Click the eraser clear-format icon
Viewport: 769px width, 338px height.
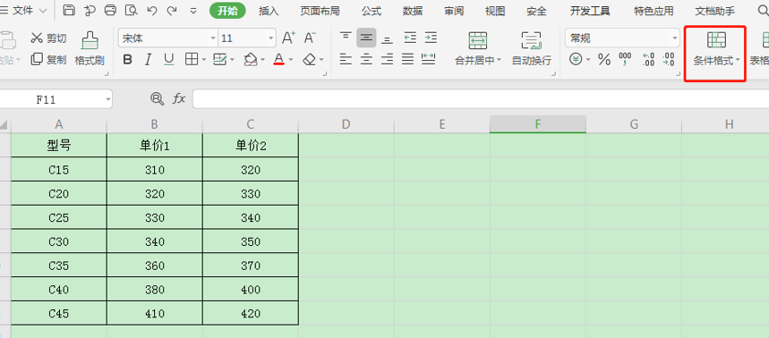point(309,60)
